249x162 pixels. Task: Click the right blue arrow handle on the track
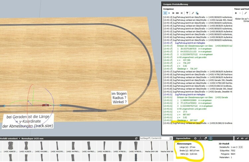[x=60, y=105]
